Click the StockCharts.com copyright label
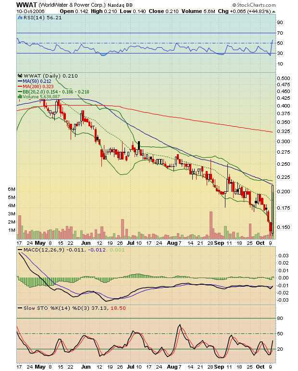This screenshot has height=371, width=298. coord(254,5)
